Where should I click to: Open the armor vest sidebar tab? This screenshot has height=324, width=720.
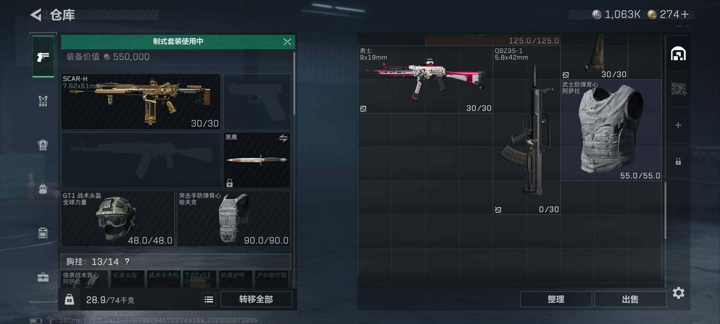(x=43, y=101)
